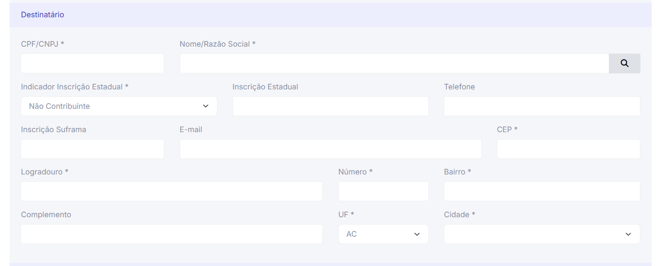Click the magnifying glass search icon
Viewport: 659px width, 266px height.
tap(624, 63)
